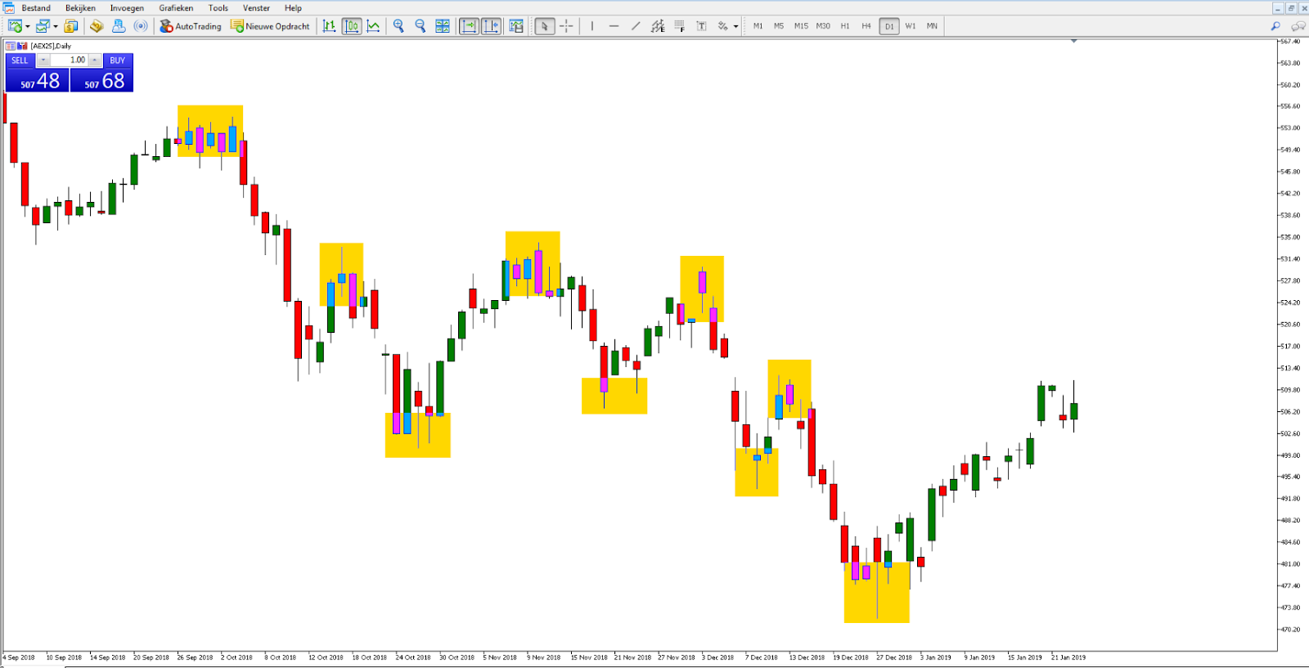Open a new chart window icon

[15, 26]
